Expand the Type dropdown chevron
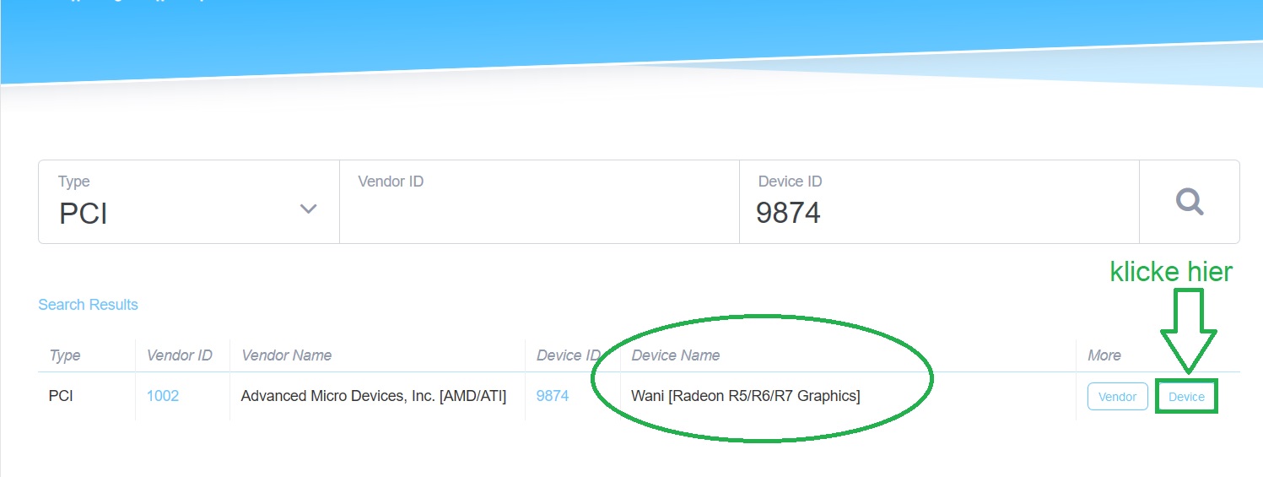The width and height of the screenshot is (1263, 477). click(x=309, y=209)
